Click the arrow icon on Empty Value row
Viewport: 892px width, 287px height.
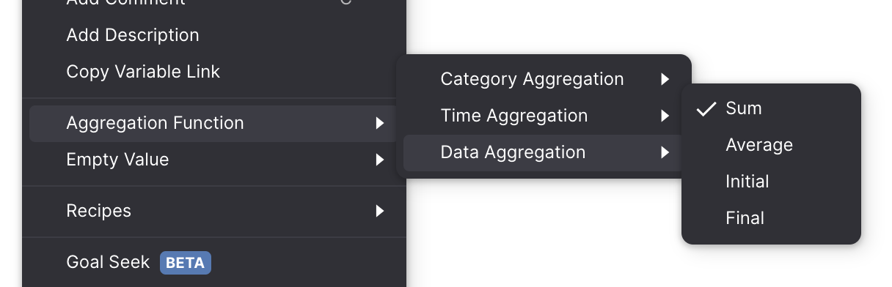pyautogui.click(x=379, y=160)
